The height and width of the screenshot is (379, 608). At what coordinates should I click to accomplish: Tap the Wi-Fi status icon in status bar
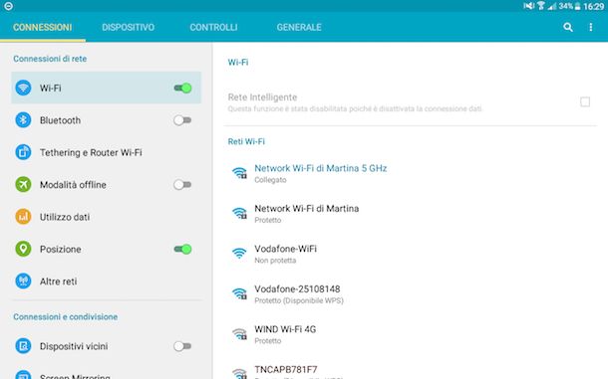(x=540, y=5)
